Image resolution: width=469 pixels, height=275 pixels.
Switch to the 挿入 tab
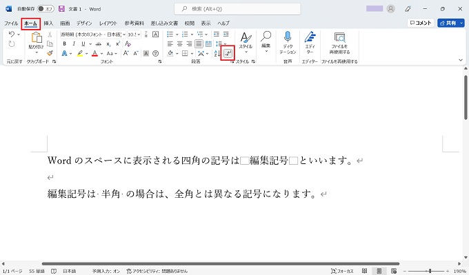coord(48,23)
